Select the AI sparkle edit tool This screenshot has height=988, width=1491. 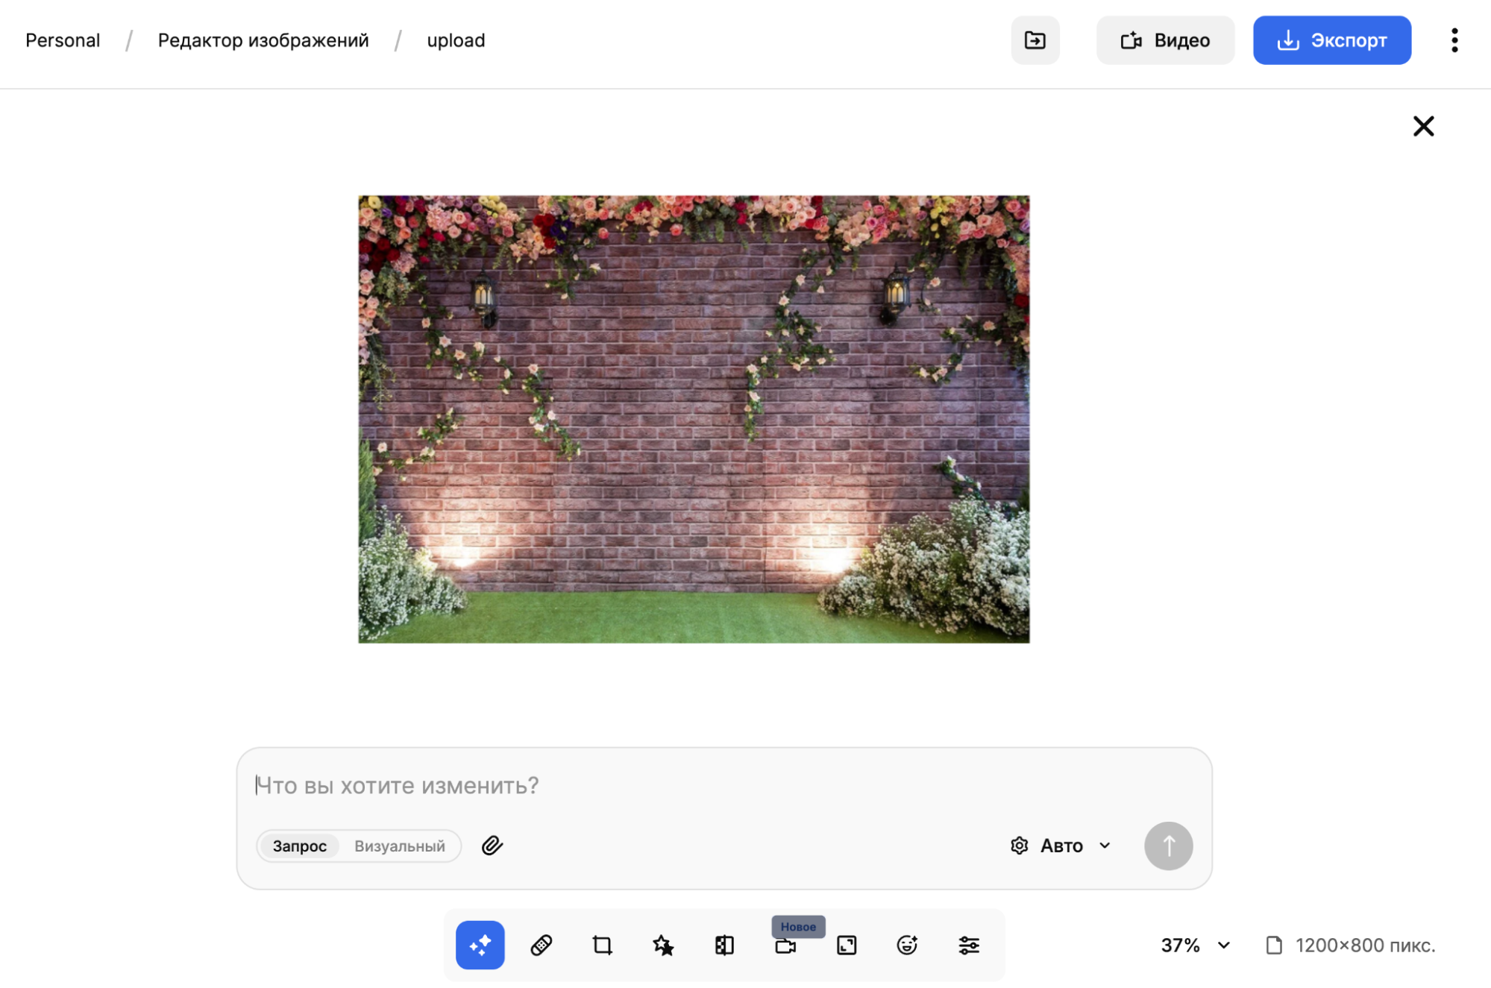(480, 945)
